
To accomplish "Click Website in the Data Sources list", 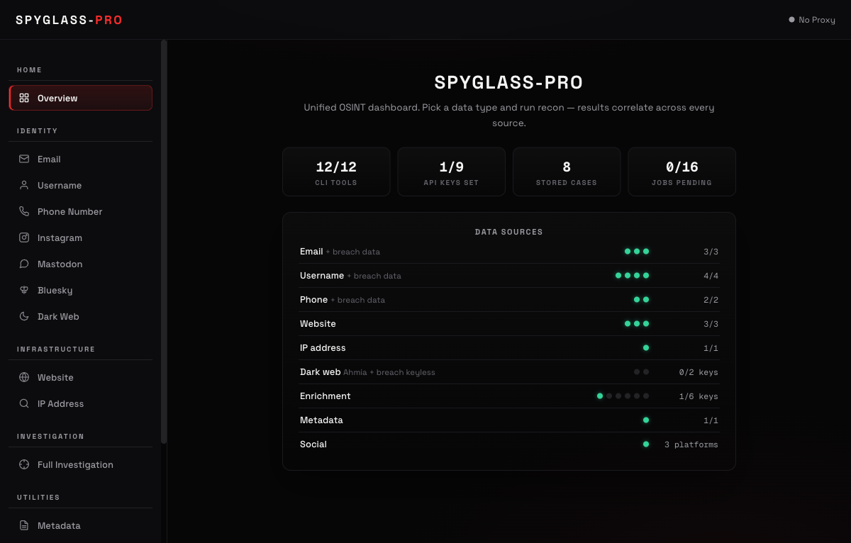I will (x=318, y=323).
